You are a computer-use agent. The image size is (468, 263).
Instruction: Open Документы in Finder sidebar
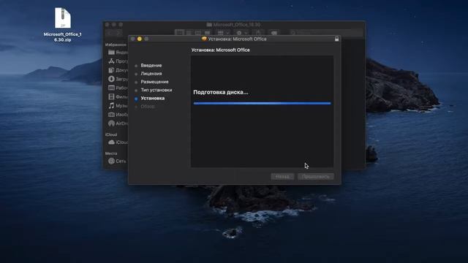pyautogui.click(x=118, y=70)
